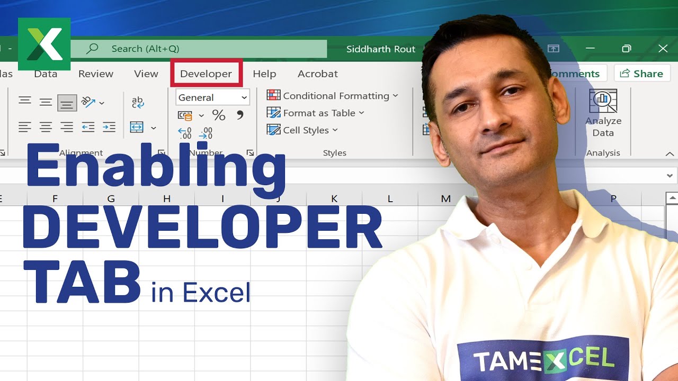Increase Indent

tap(109, 127)
